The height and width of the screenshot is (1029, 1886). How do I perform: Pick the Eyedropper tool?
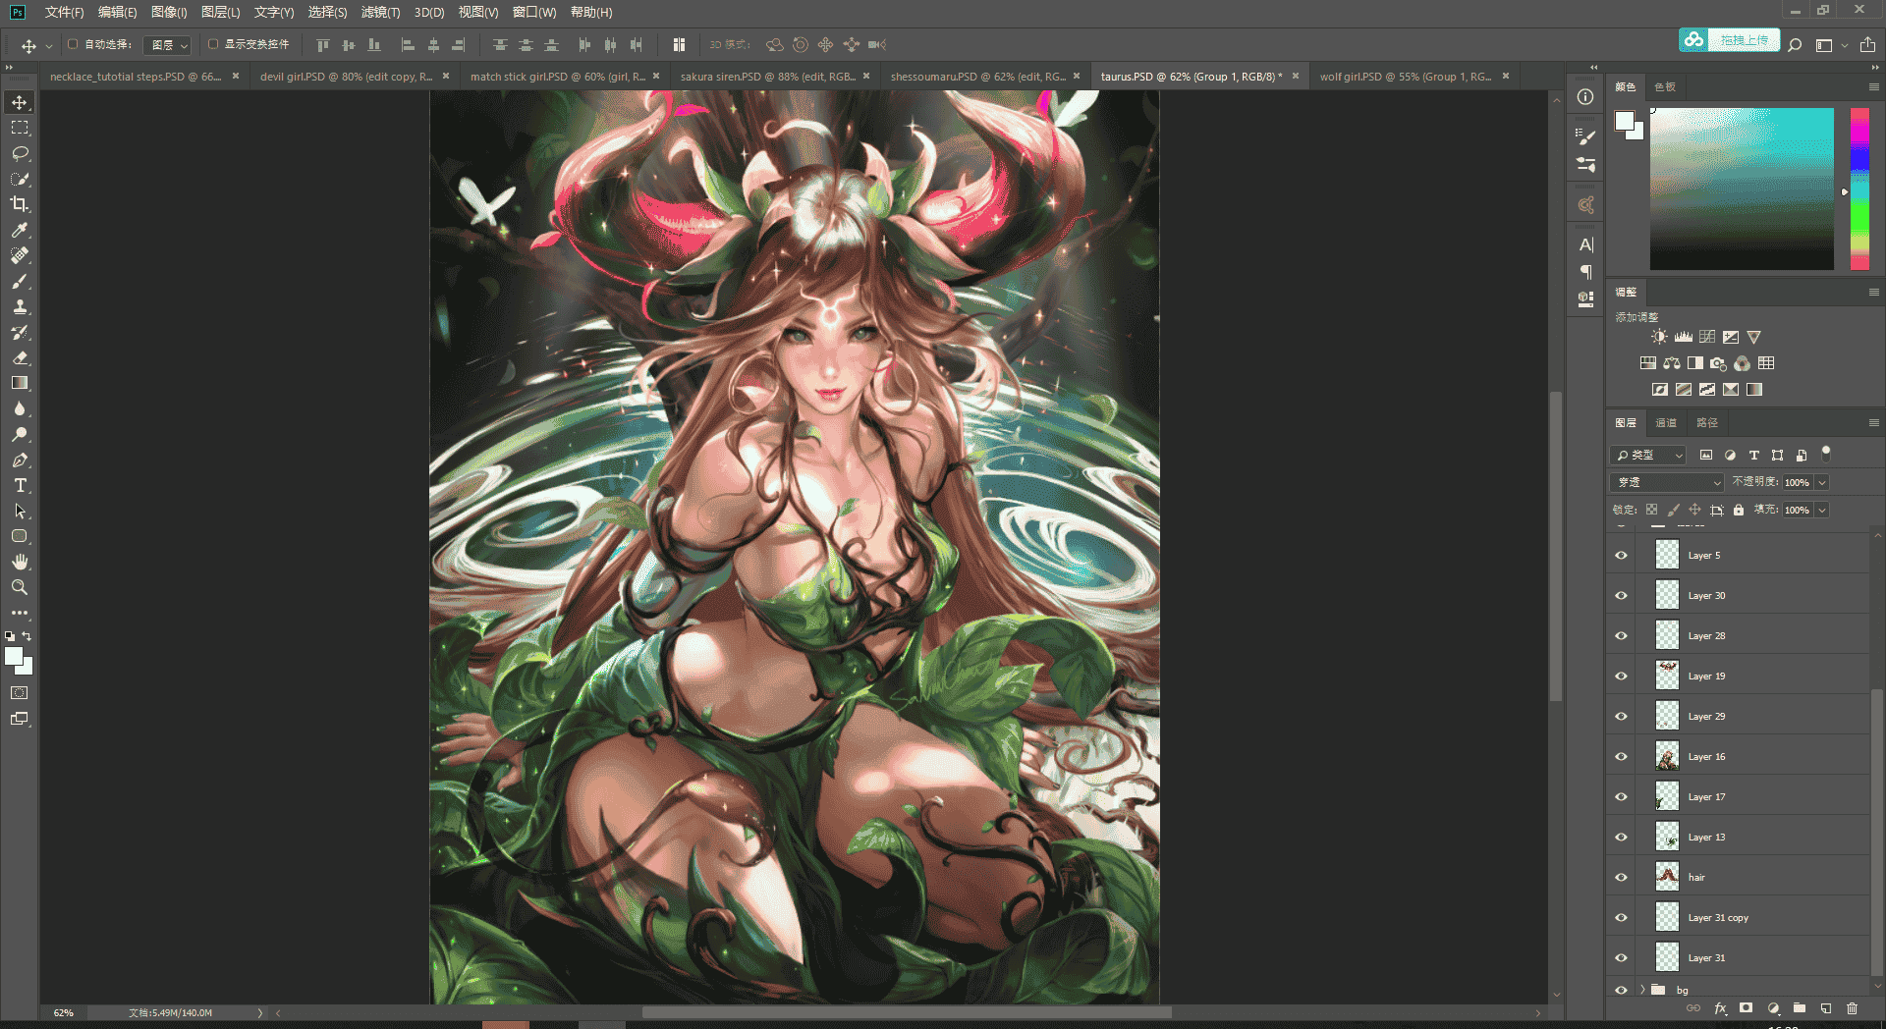[x=20, y=230]
